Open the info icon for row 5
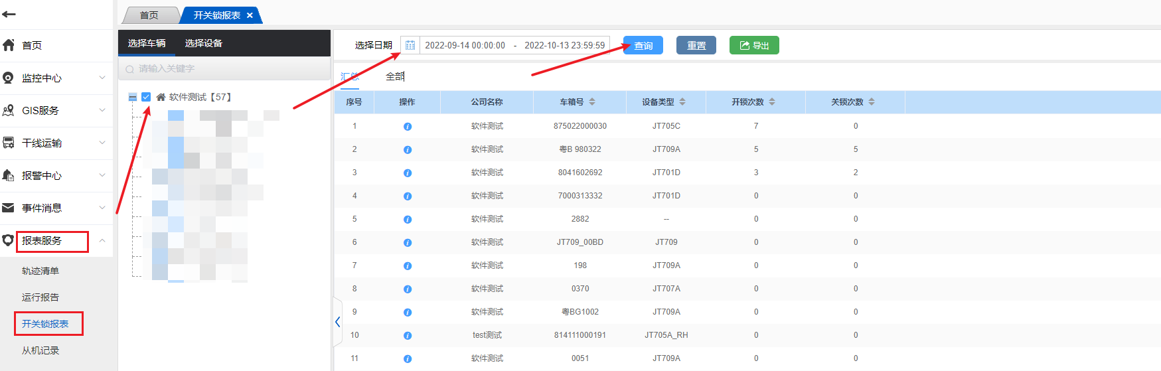Screen dimensions: 1161x371 click(x=408, y=219)
